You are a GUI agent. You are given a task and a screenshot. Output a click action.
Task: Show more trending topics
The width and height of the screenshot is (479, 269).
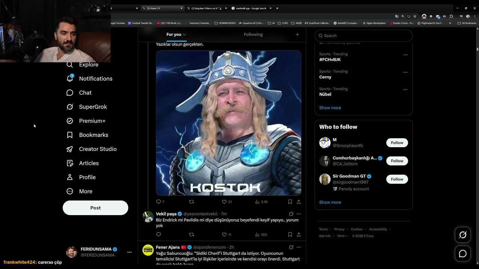(x=330, y=108)
